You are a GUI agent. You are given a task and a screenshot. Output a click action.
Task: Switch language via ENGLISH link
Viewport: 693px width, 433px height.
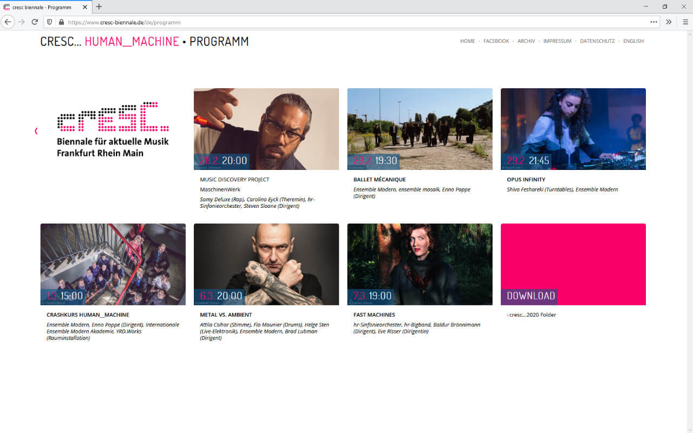[x=633, y=41]
